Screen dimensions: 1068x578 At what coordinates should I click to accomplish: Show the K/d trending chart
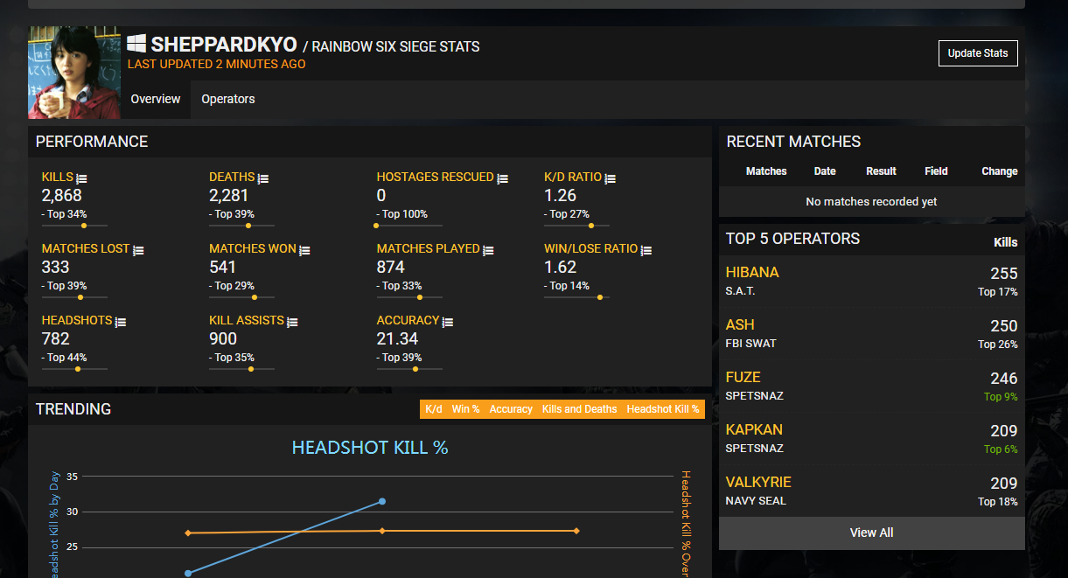click(x=433, y=409)
